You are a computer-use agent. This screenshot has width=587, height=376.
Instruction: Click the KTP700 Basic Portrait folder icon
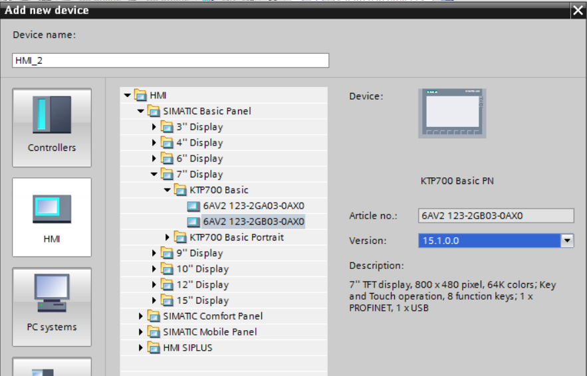(180, 237)
